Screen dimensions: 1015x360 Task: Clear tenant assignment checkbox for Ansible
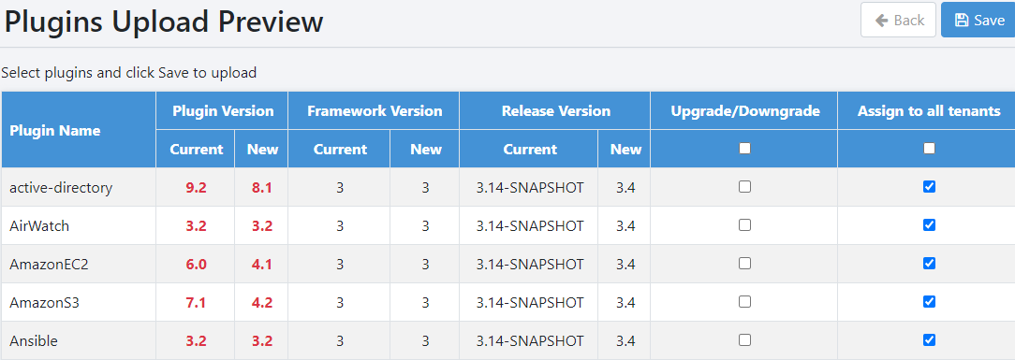coord(929,340)
